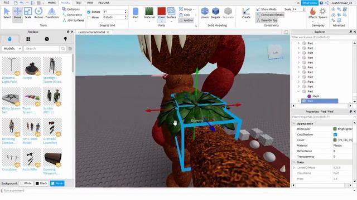Check the Move snap checkbox

coord(89,17)
